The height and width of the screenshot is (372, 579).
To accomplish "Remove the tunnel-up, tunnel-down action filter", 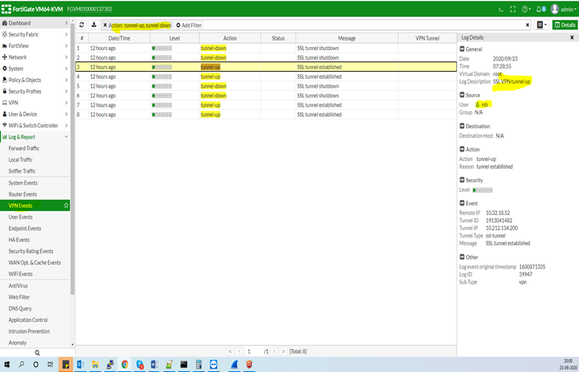I will tap(105, 25).
